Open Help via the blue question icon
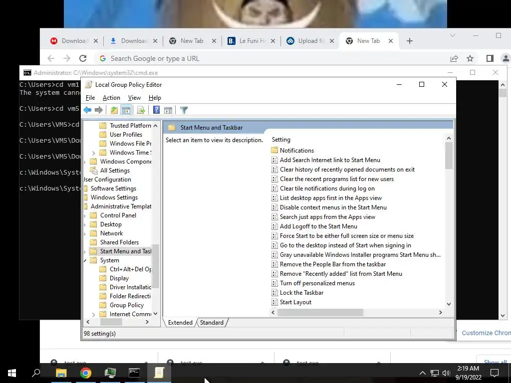This screenshot has width=511, height=383. coord(156,110)
